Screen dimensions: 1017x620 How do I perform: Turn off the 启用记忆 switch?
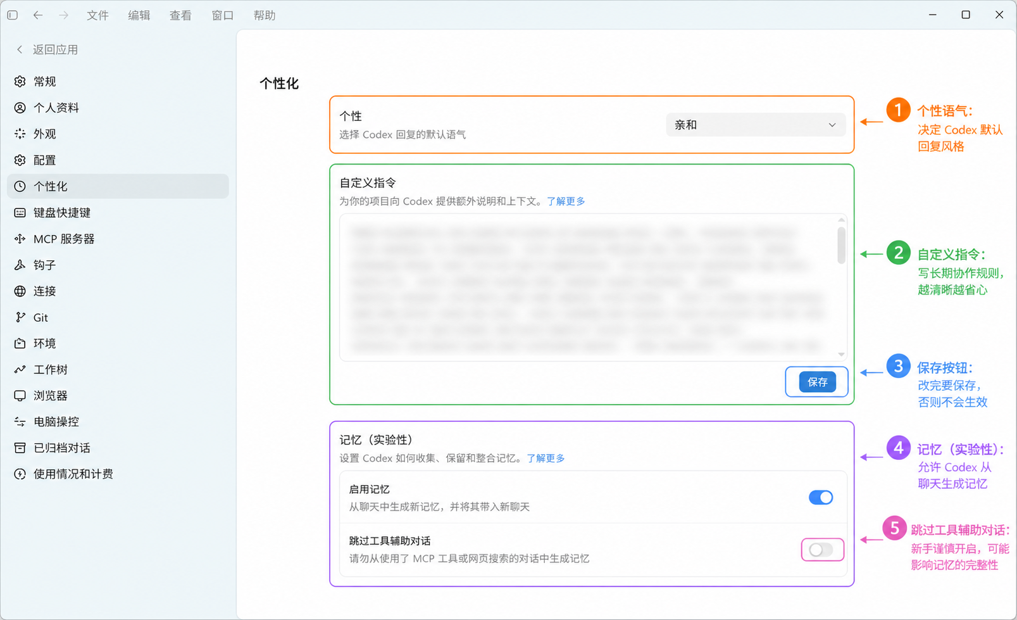click(x=821, y=498)
